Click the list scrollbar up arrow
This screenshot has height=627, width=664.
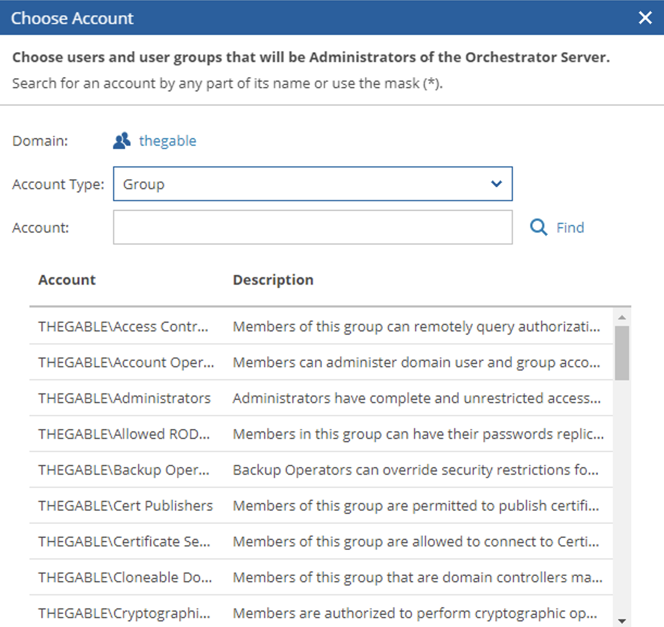point(622,317)
